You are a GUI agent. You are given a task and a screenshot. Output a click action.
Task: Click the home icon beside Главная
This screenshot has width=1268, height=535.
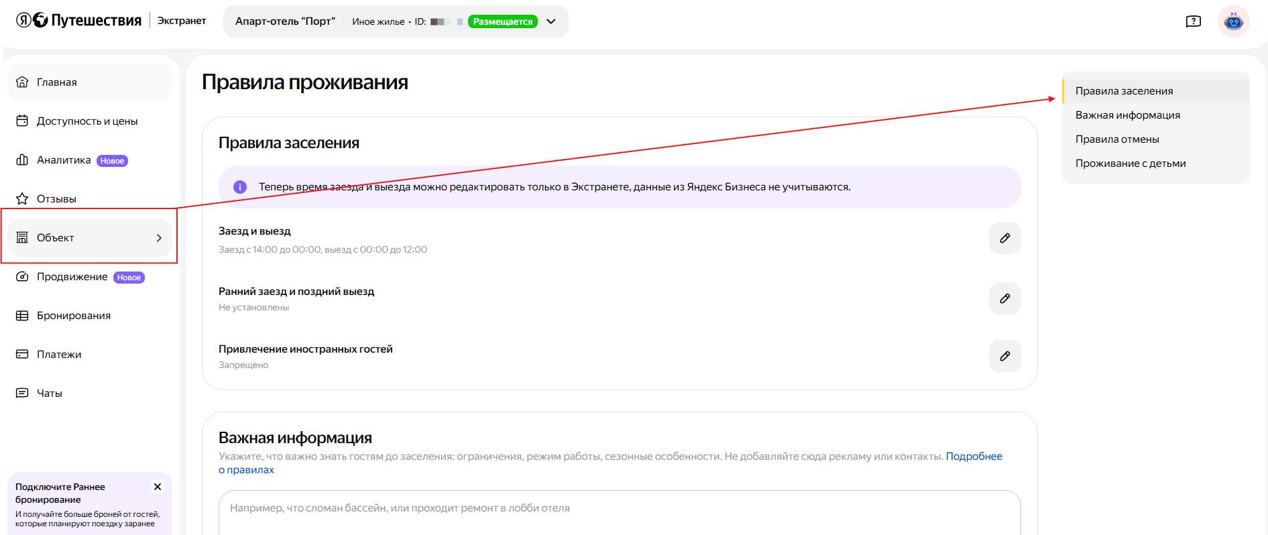tap(22, 82)
